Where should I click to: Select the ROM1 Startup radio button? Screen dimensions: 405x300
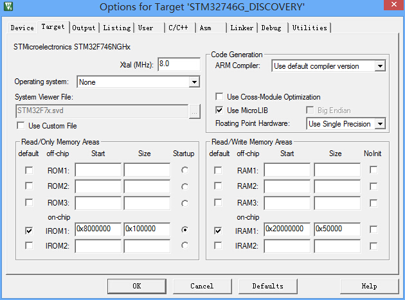tap(185, 170)
